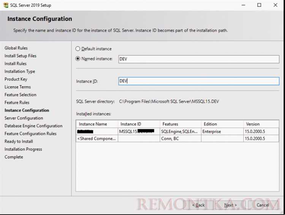Select Install Setup Files step

click(21, 56)
